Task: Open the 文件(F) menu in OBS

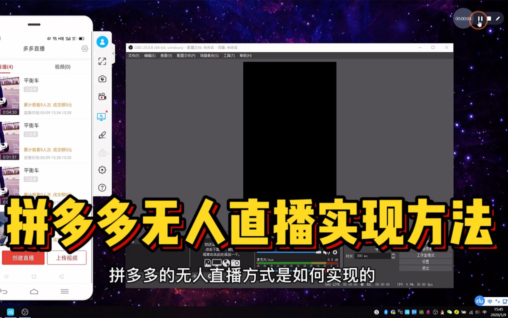Action: pos(134,56)
